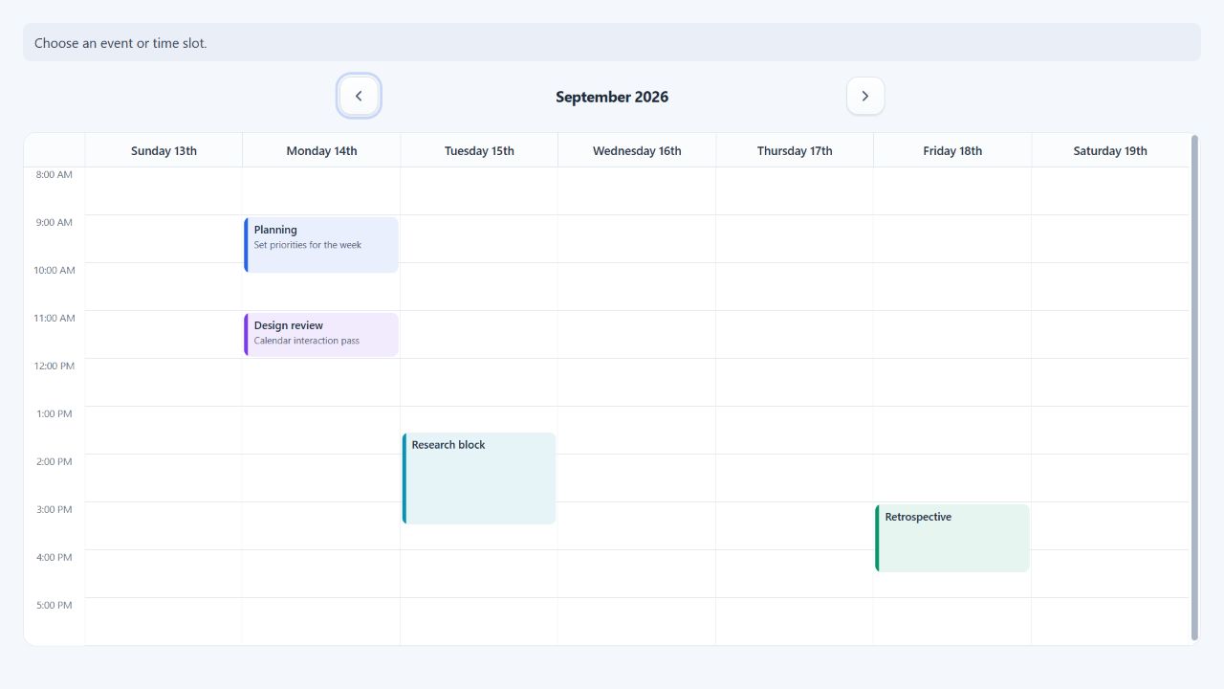Click the September 2026 title
The image size is (1224, 689).
tap(612, 97)
